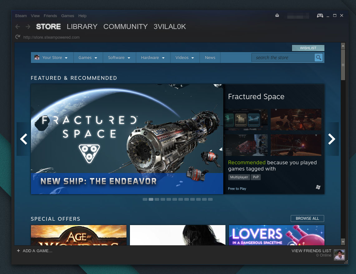The image size is (356, 274).
Task: Open the inbox notifications envelope icon
Action: (277, 16)
